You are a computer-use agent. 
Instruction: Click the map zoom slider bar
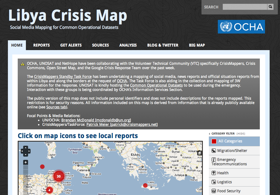point(26,180)
